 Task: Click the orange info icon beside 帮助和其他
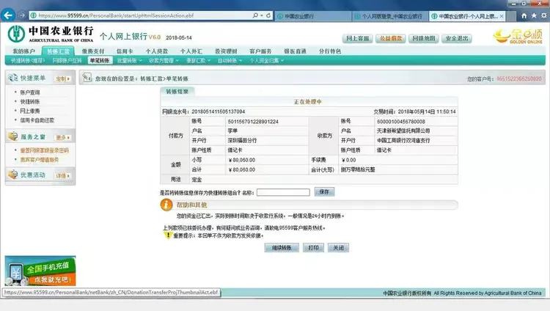click(166, 205)
